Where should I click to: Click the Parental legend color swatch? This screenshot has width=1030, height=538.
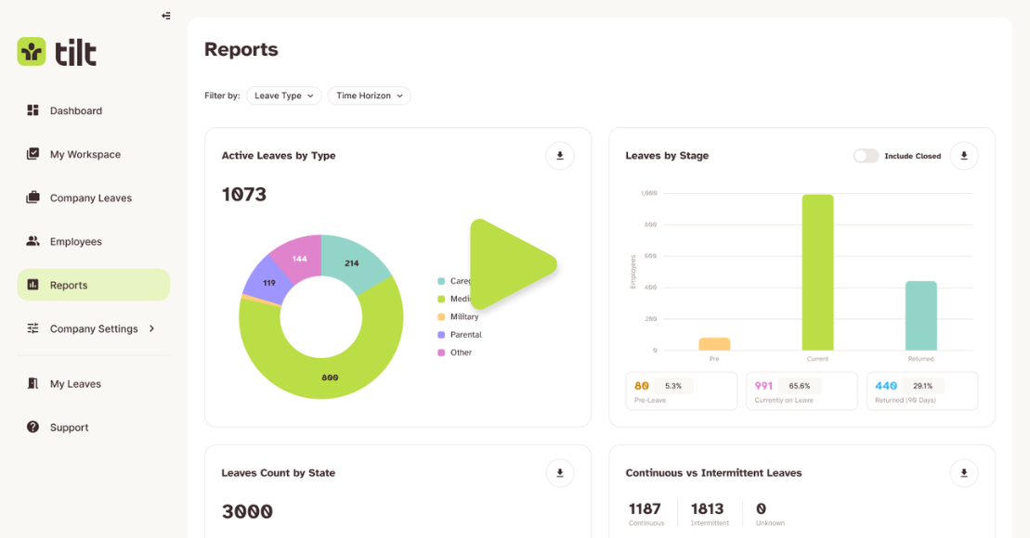[x=441, y=335]
